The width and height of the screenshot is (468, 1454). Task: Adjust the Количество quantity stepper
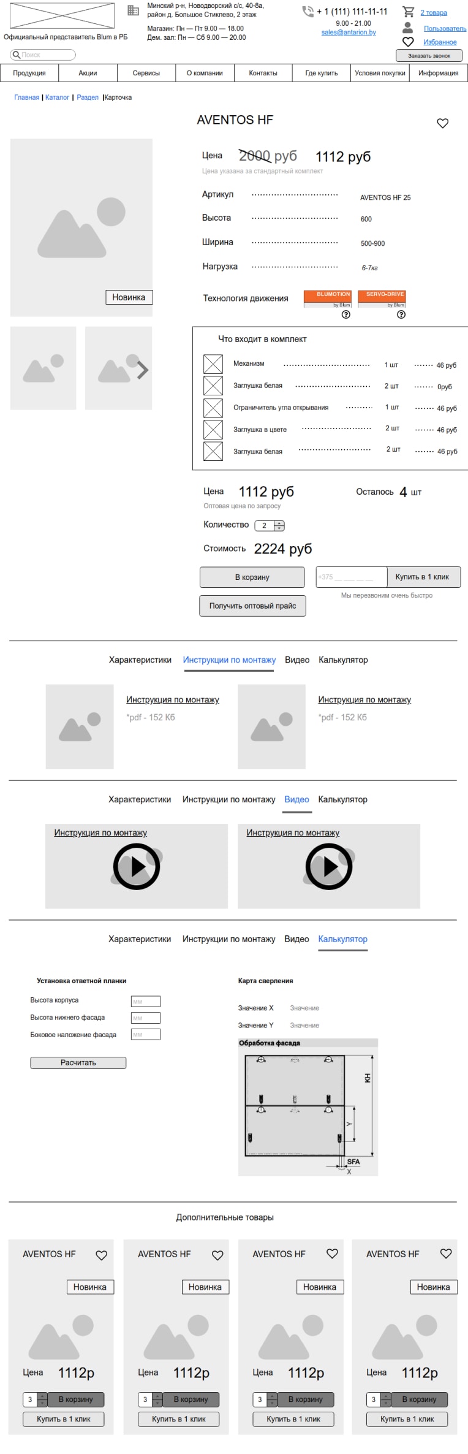click(279, 525)
